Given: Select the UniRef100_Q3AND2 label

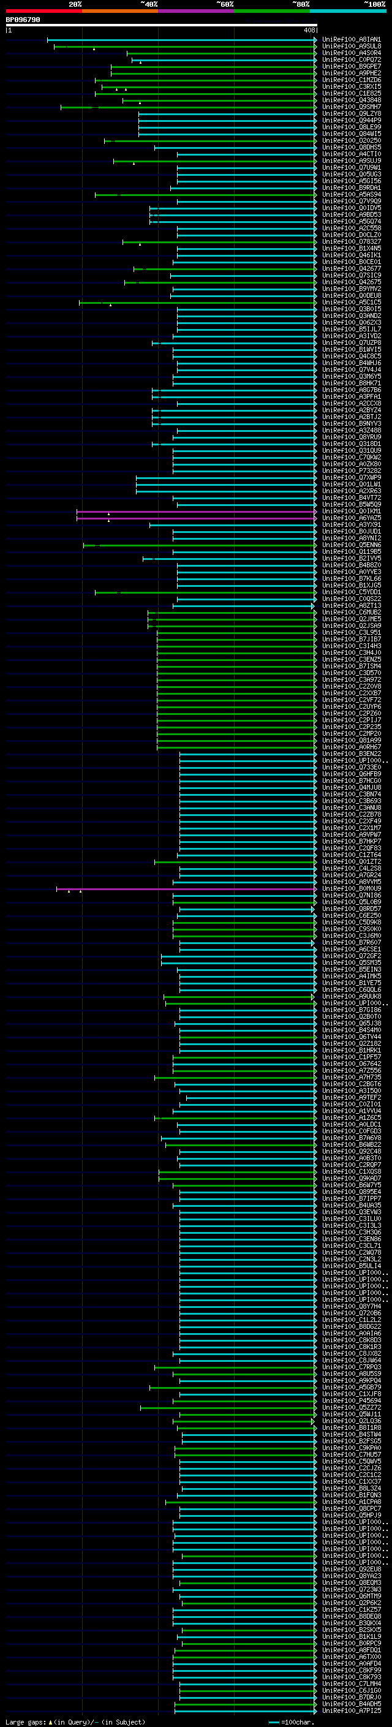Looking at the screenshot, I should [x=352, y=316].
